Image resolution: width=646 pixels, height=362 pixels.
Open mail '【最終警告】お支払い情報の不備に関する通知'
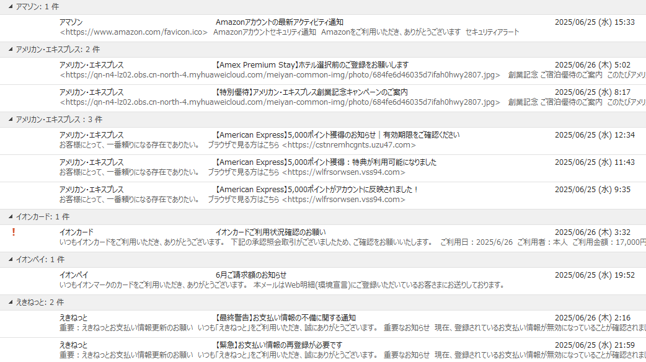coord(286,318)
